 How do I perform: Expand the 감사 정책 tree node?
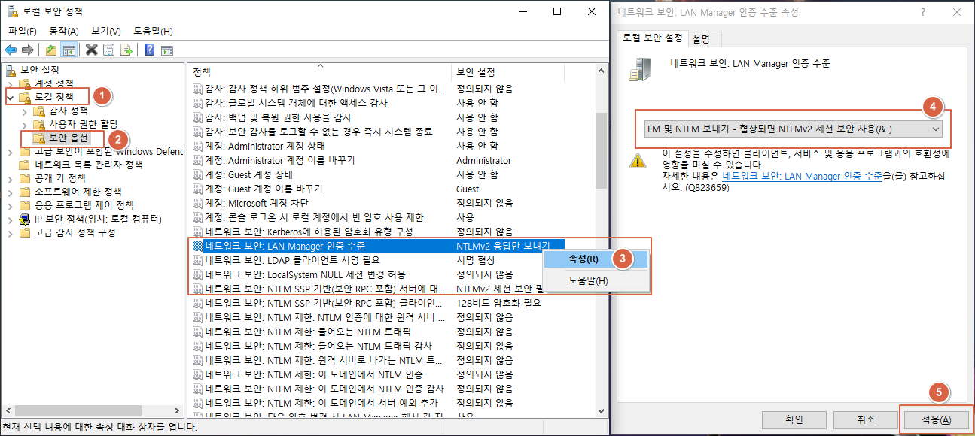[x=24, y=111]
